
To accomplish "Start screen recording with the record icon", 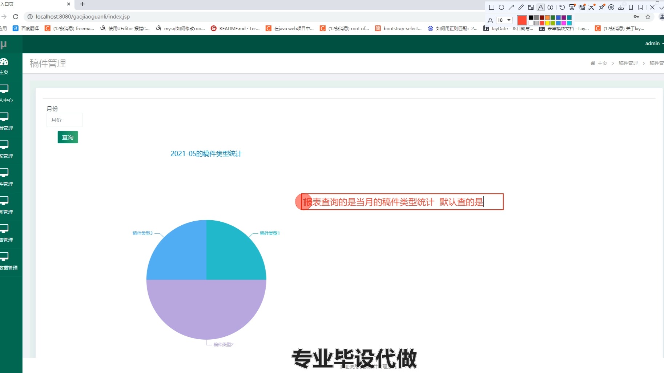I will coord(611,7).
